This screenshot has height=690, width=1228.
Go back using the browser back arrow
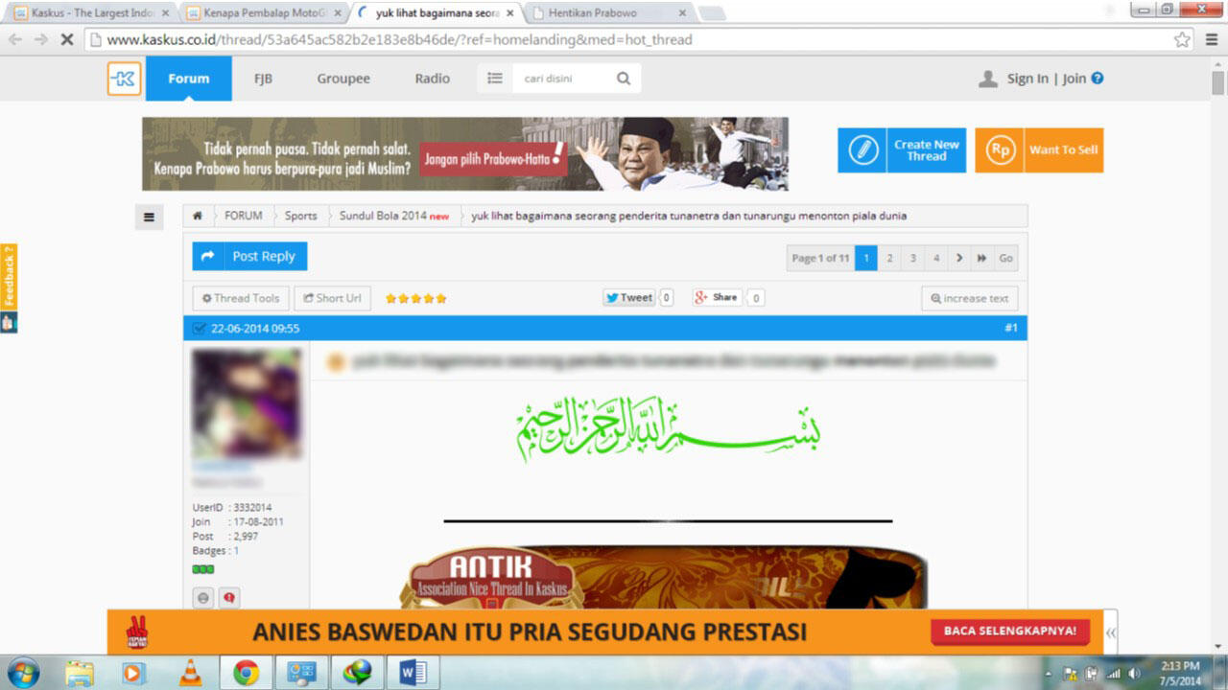15,39
